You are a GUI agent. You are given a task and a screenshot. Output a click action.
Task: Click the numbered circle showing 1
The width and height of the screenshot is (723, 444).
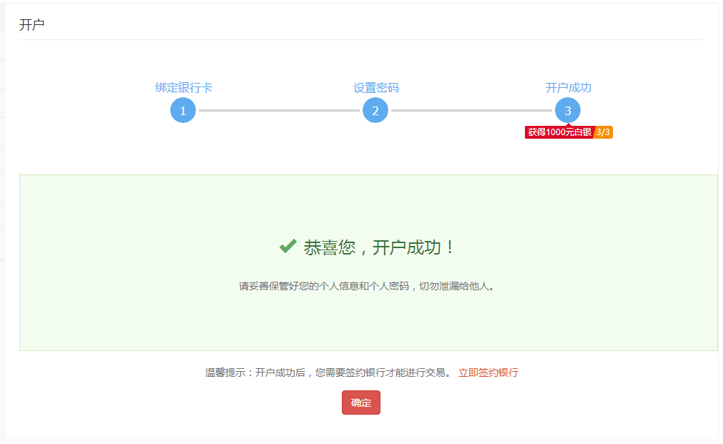click(x=182, y=111)
